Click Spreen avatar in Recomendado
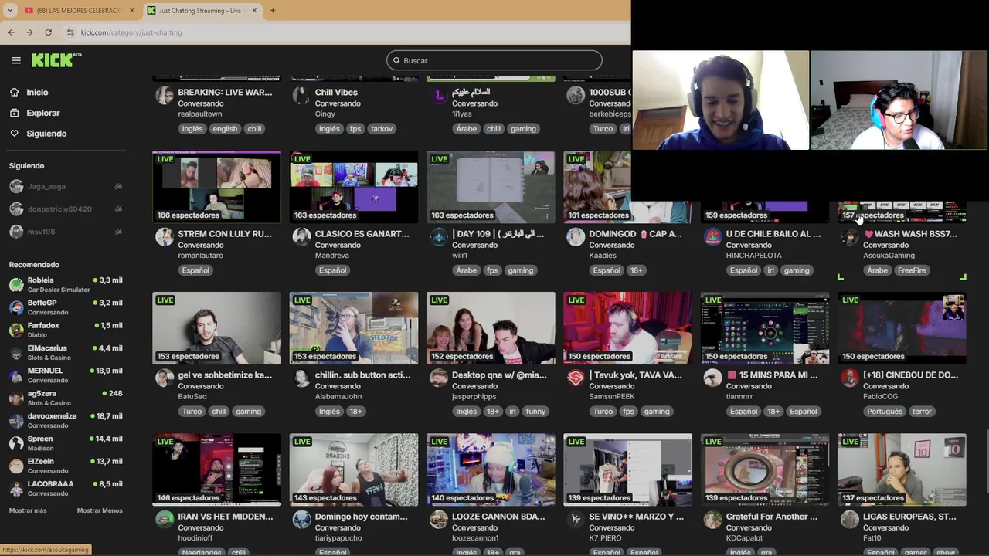The height and width of the screenshot is (556, 989). click(16, 443)
